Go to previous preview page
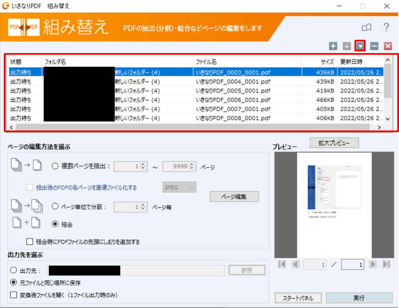399x308 pixels. pos(295,264)
